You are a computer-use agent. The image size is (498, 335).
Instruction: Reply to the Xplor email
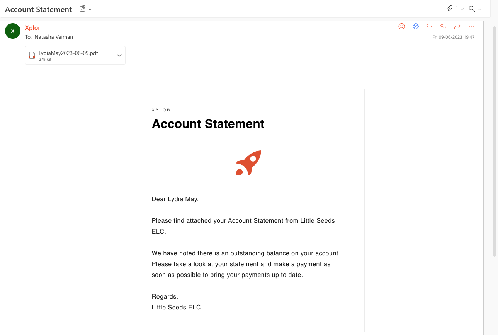pos(429,26)
